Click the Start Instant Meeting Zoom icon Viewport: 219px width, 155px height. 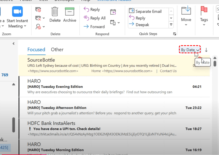point(17,13)
